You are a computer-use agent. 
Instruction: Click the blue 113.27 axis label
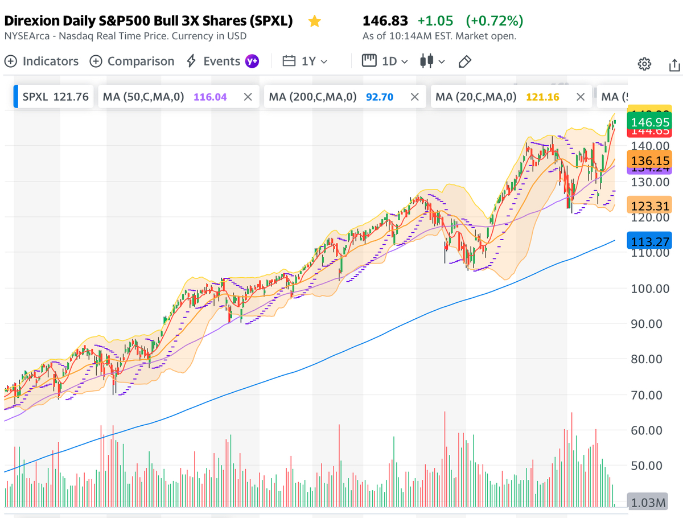click(649, 241)
